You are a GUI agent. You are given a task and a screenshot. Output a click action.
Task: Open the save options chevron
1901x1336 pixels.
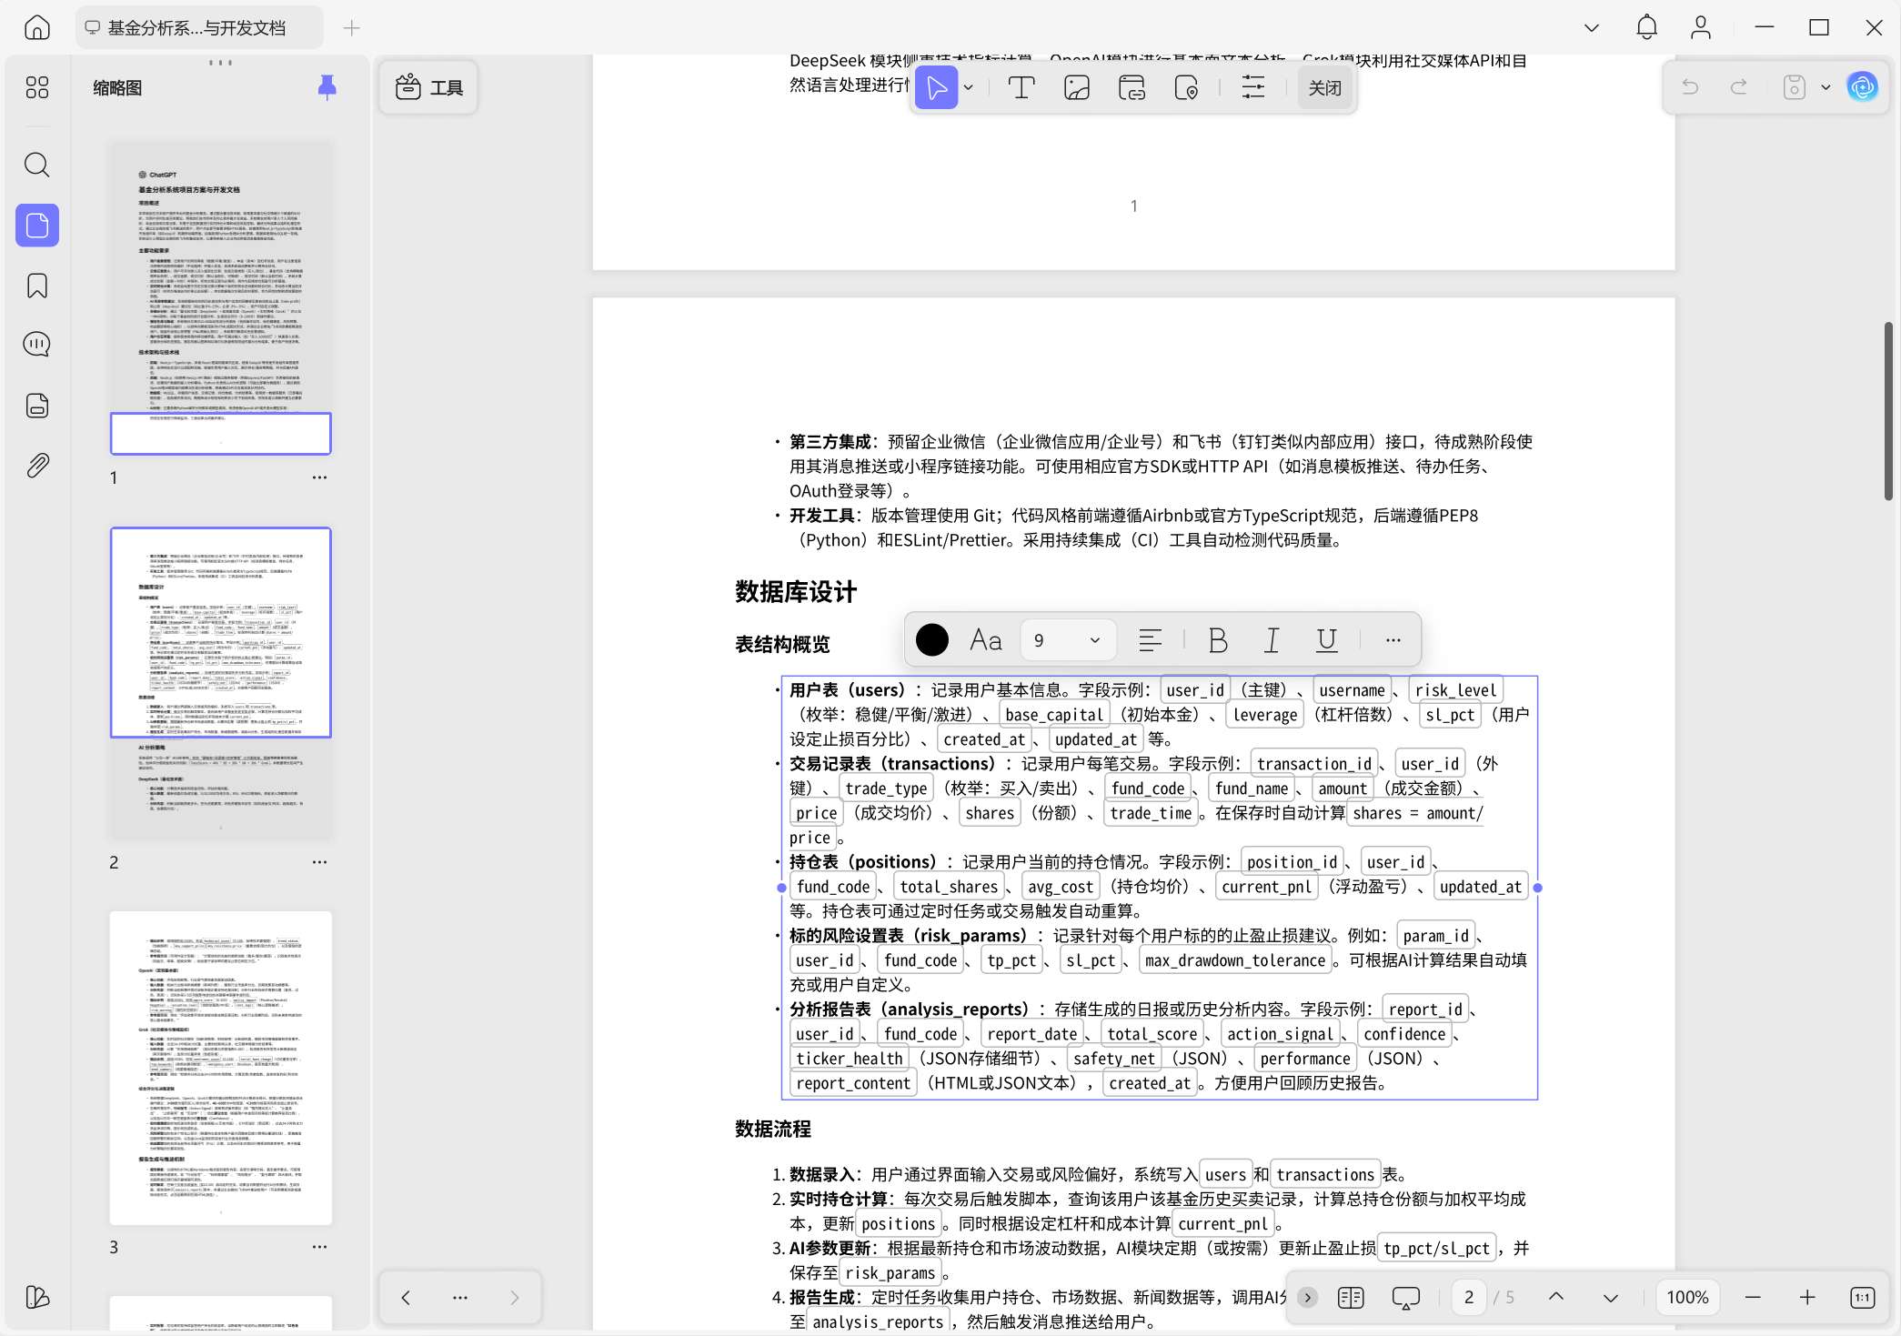coord(1826,86)
